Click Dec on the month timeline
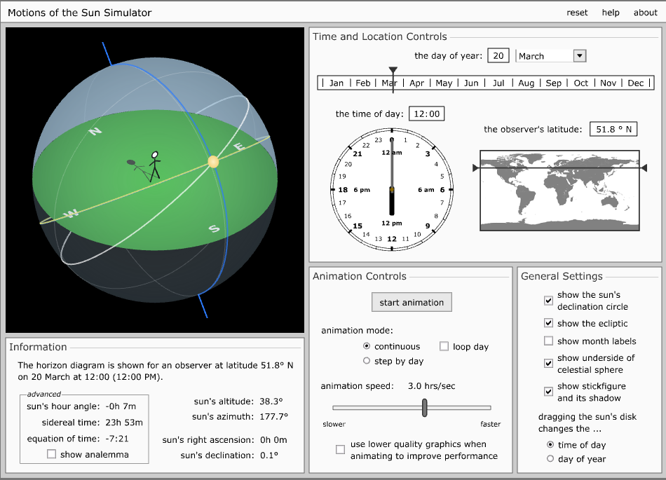666x480 pixels. tap(635, 83)
